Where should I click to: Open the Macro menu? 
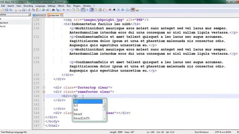point(61,6)
